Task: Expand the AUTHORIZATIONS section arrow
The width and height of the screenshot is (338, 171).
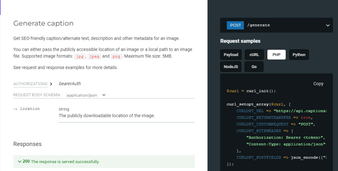Action: [51, 84]
